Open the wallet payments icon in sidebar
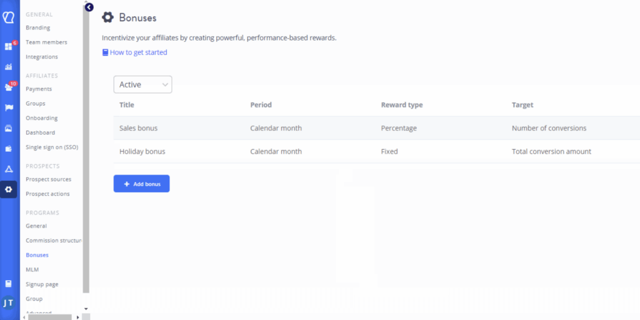This screenshot has height=320, width=640. [x=9, y=148]
